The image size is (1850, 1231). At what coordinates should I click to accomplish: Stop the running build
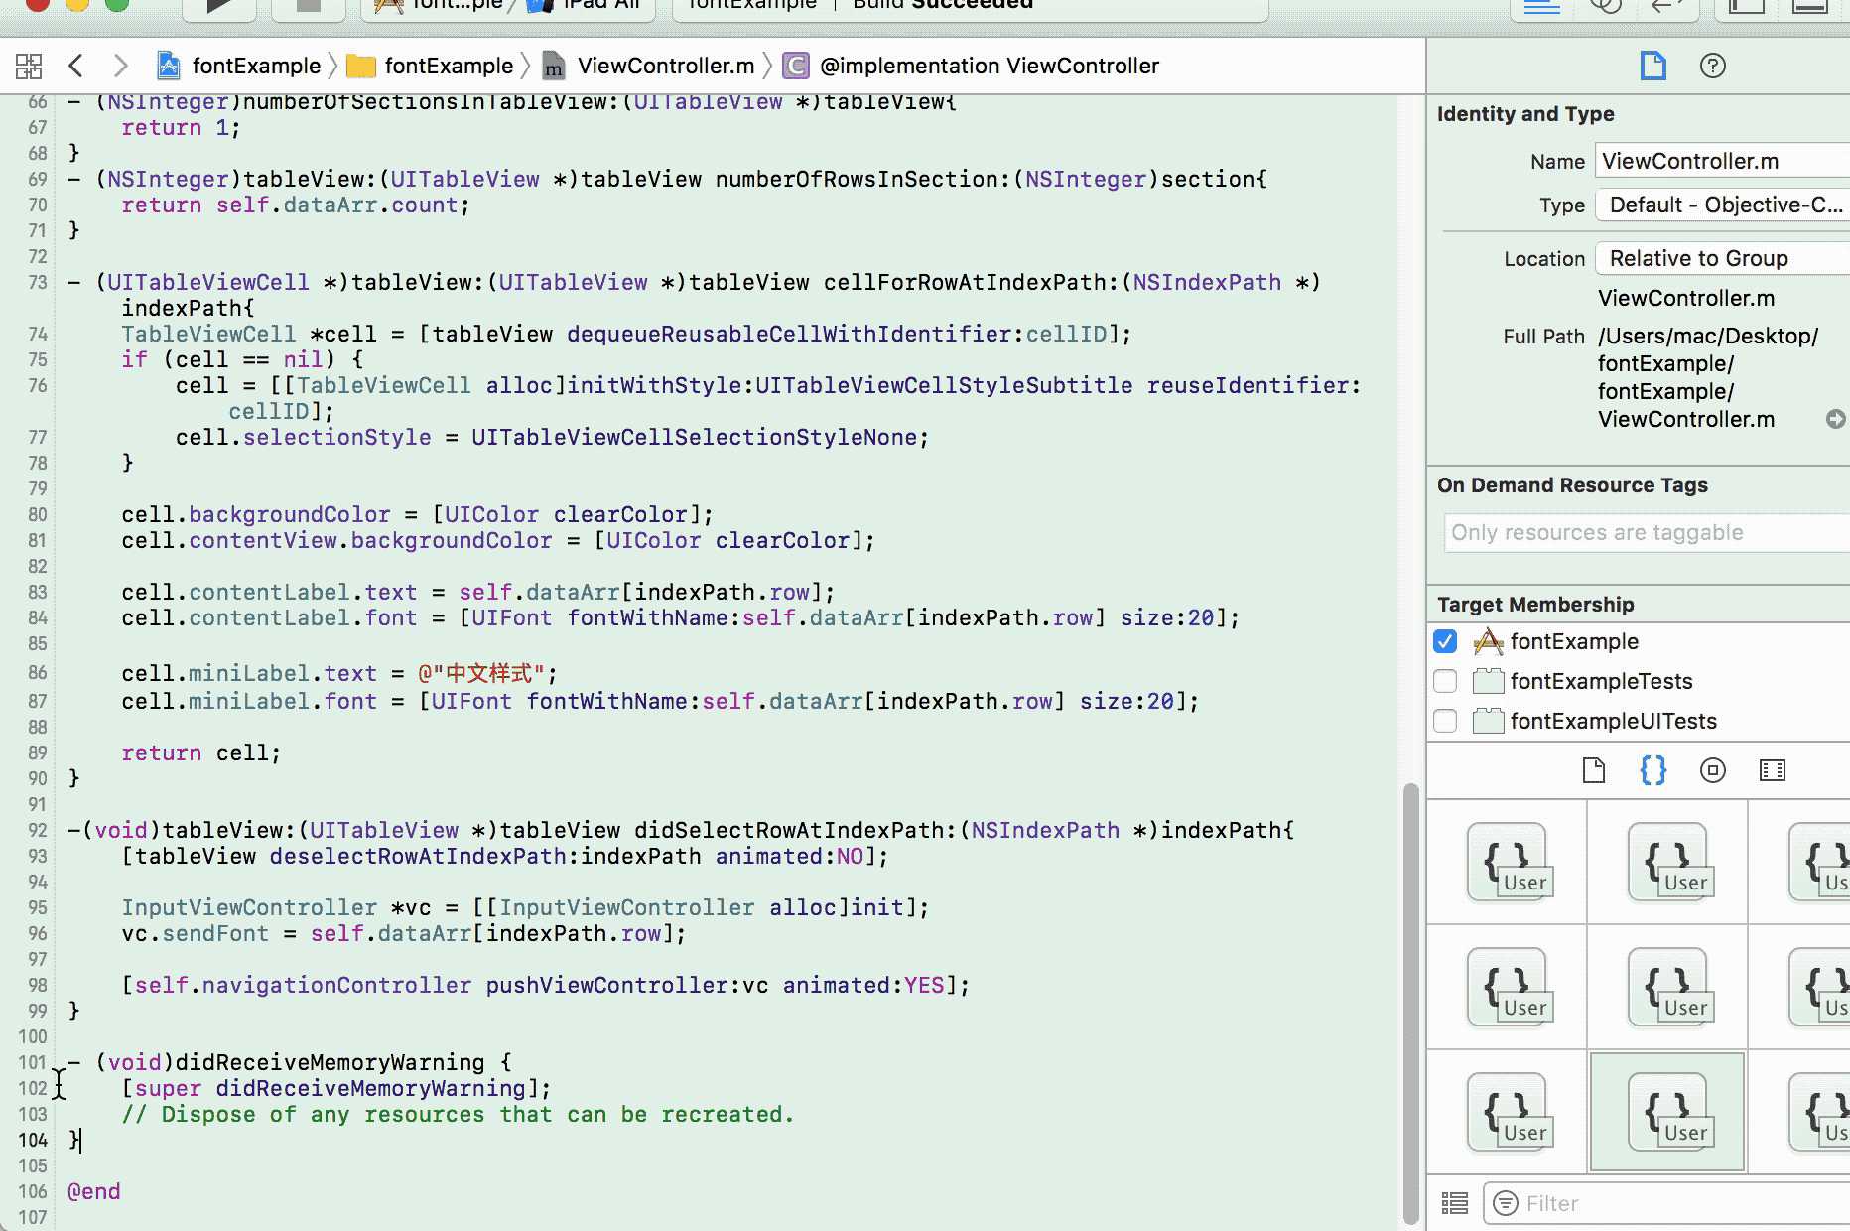coord(309,6)
